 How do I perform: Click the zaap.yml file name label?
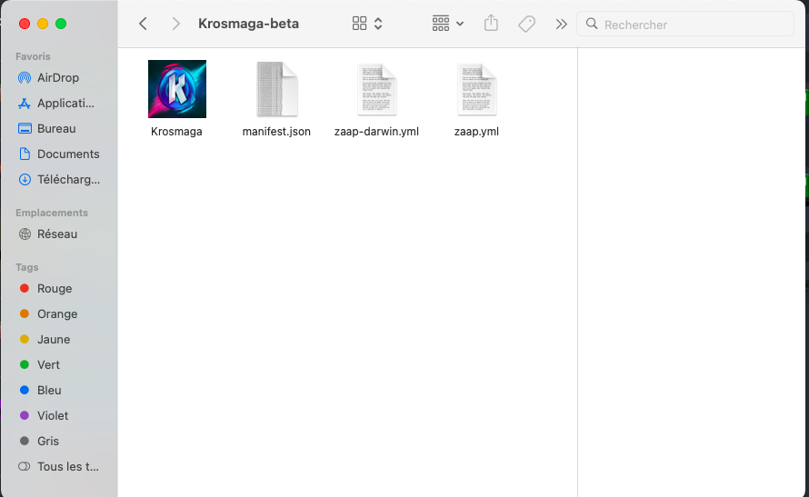tap(476, 132)
